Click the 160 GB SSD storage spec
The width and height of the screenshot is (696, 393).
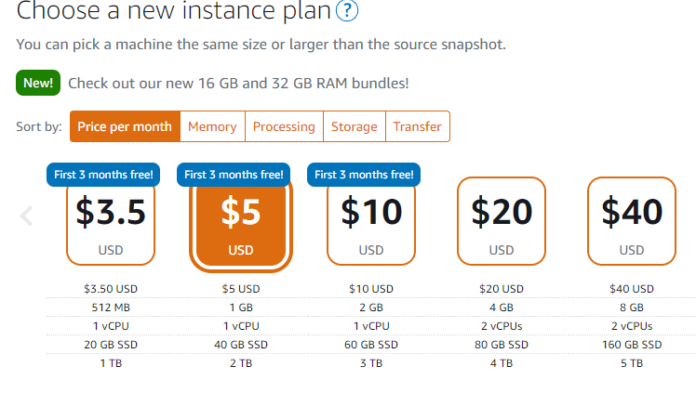click(x=632, y=345)
